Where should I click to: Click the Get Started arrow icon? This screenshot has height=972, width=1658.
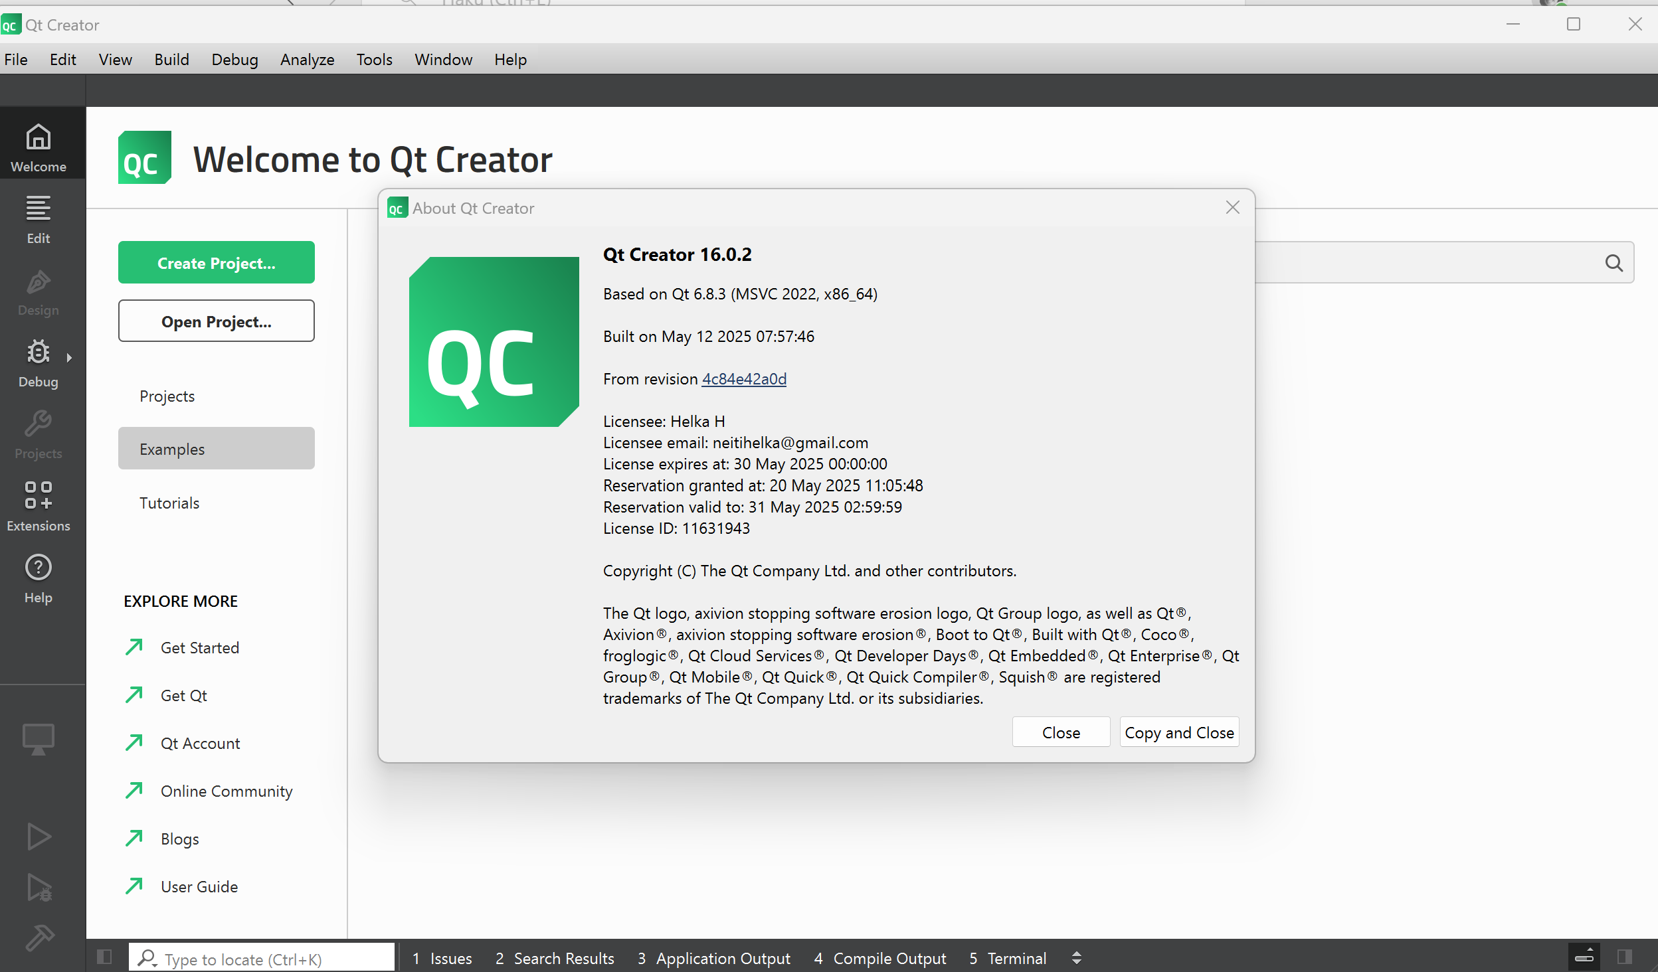pyautogui.click(x=134, y=647)
